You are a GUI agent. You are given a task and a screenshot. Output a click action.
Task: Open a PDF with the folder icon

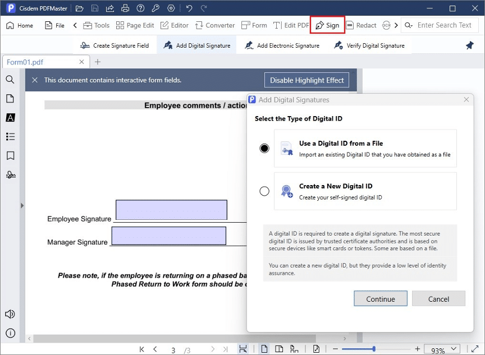[79, 8]
